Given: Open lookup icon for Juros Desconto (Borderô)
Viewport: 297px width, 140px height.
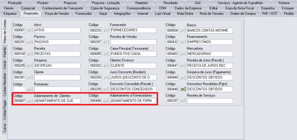Looking at the screenshot, I should pyautogui.click(x=106, y=78).
